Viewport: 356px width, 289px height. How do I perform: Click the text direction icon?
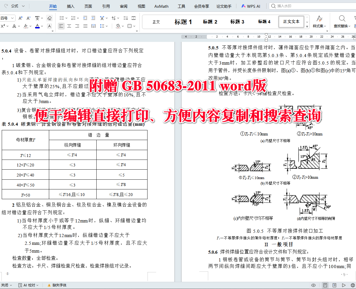pos(114,18)
